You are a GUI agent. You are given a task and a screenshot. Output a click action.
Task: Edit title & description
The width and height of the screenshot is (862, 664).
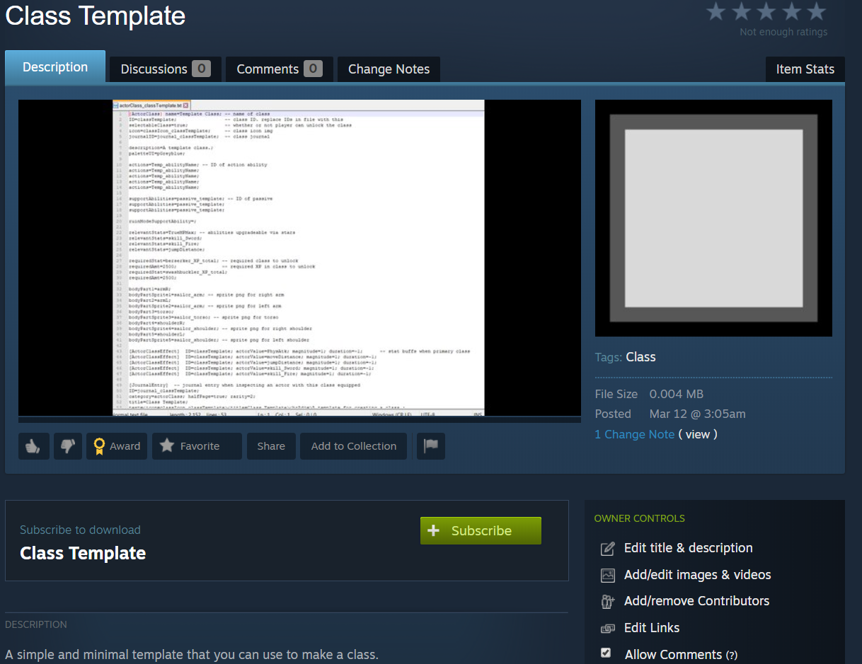(688, 548)
